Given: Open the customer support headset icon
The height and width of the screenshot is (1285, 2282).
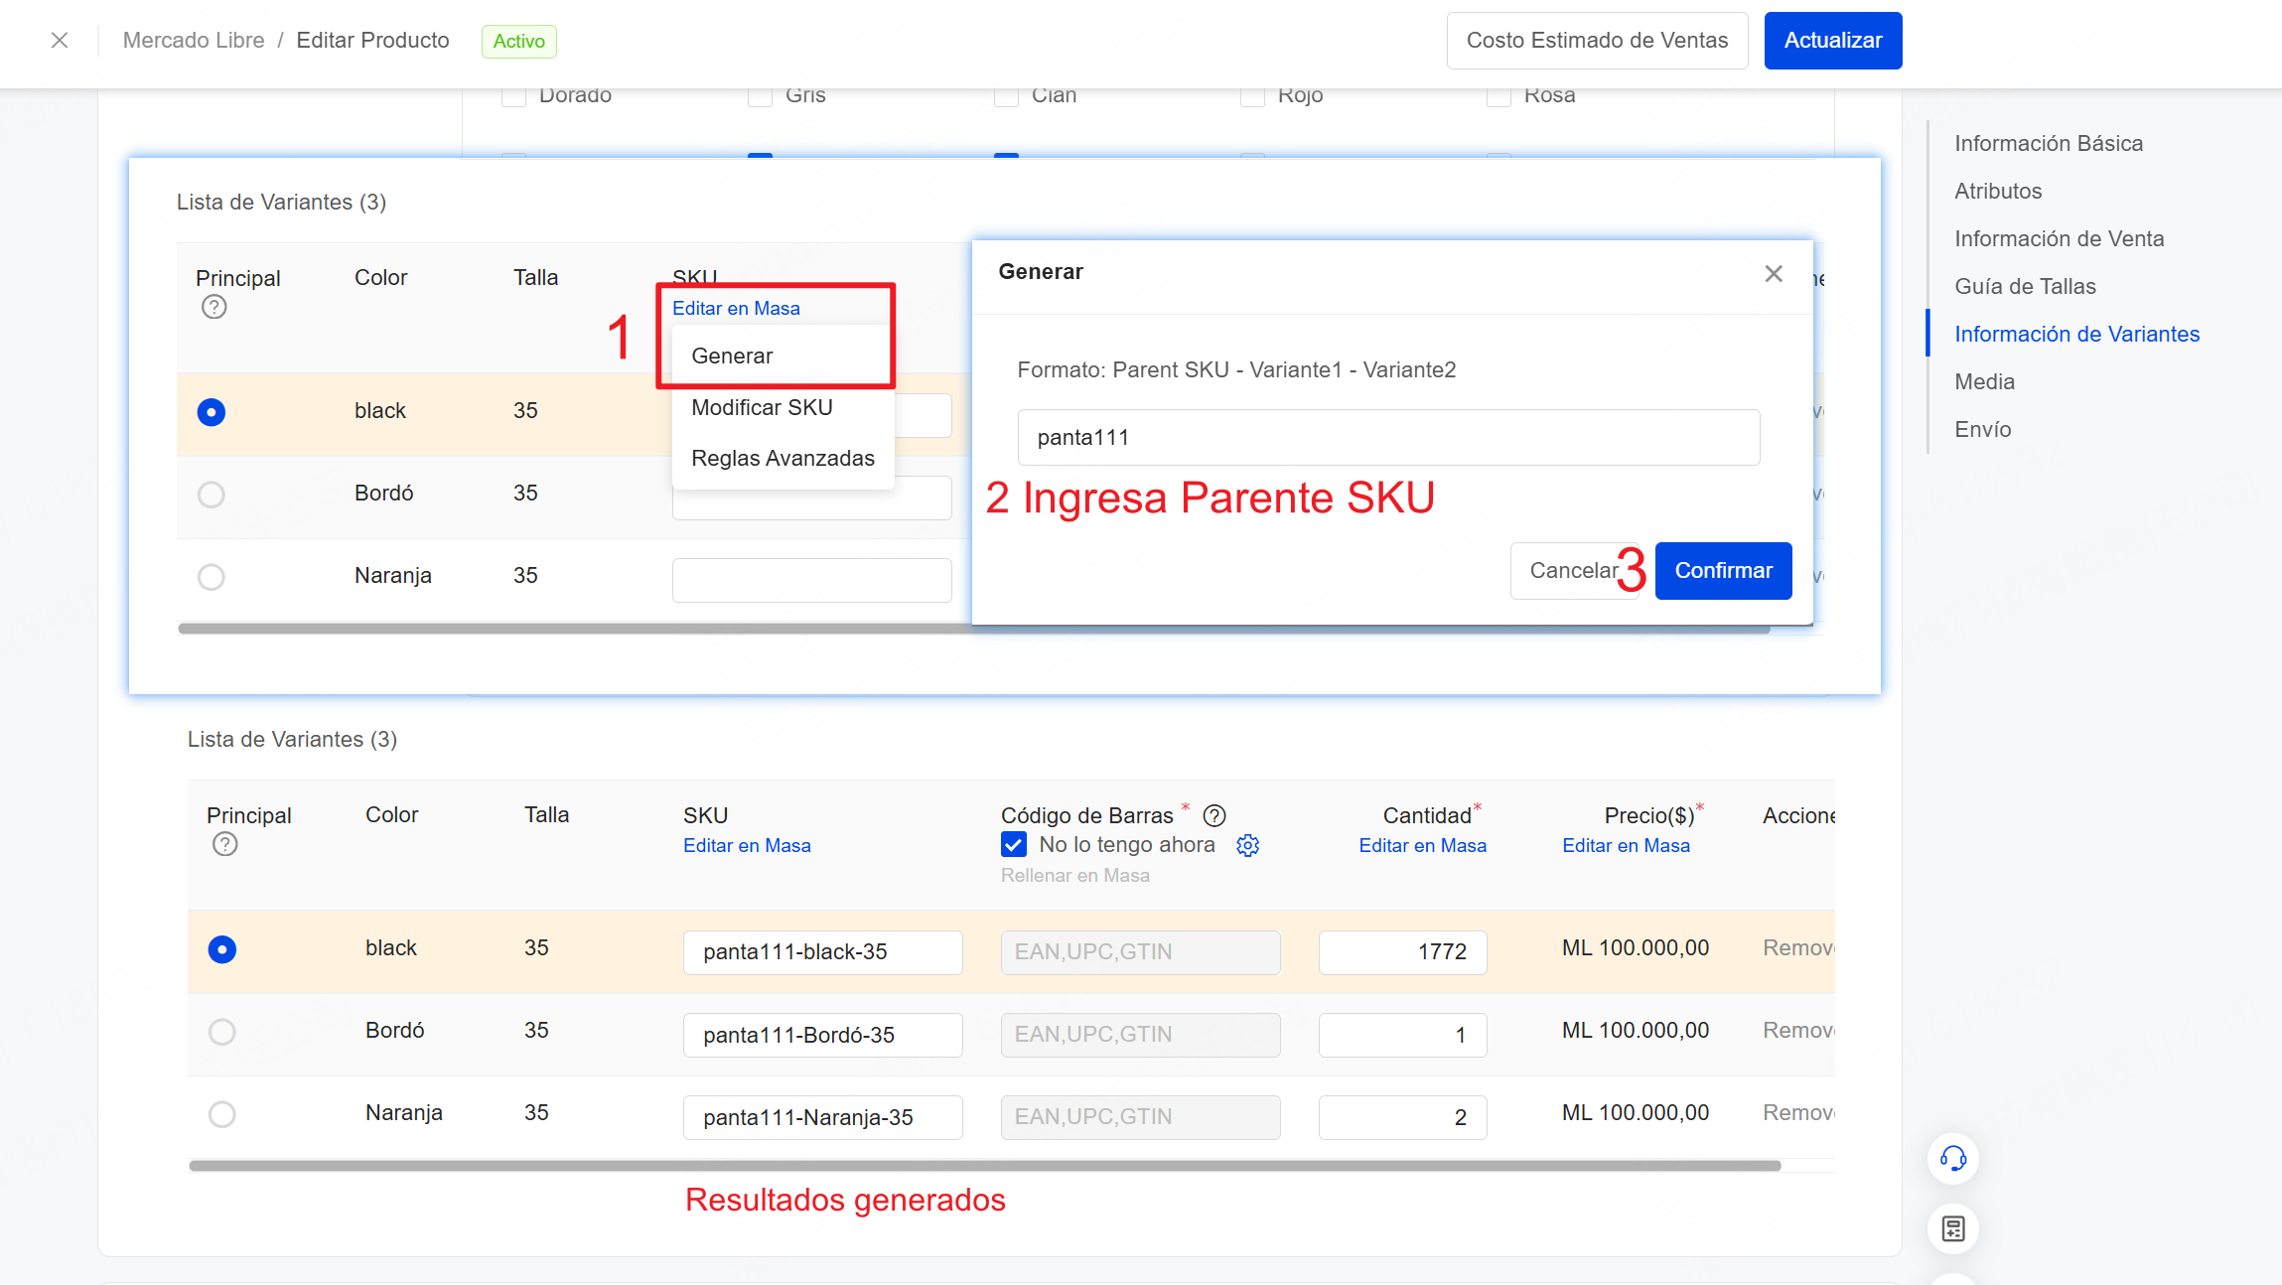Looking at the screenshot, I should [x=1953, y=1158].
